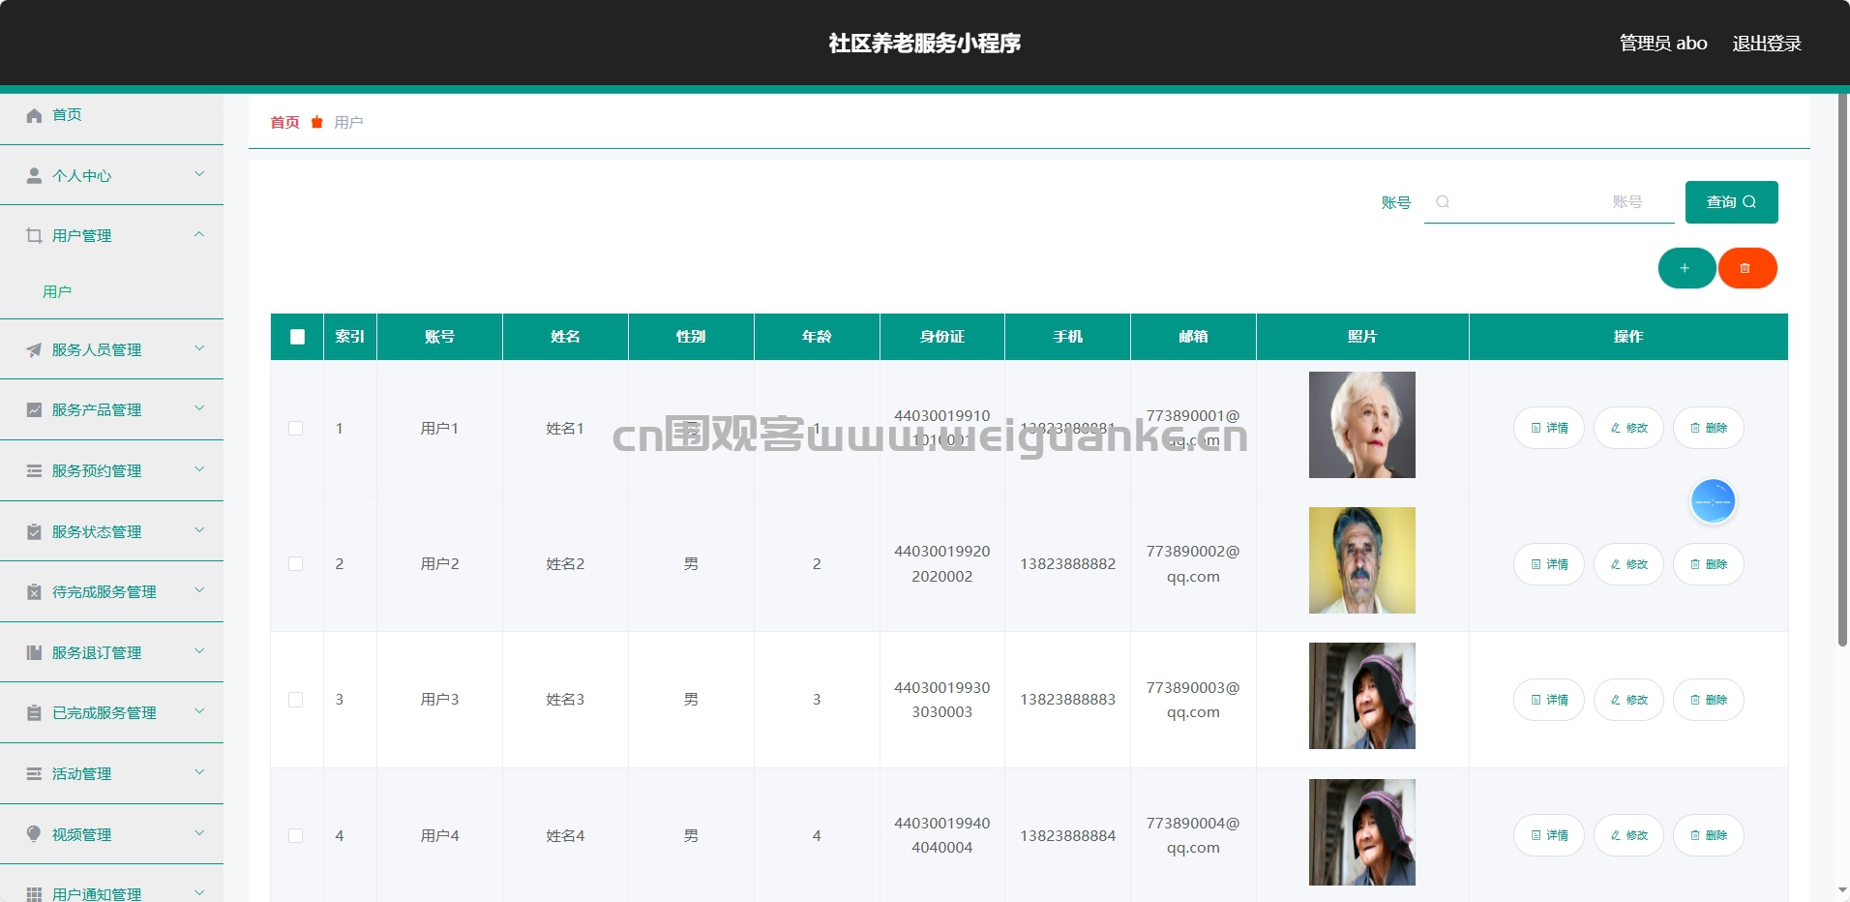Click the orange trash batch-delete button
Viewport: 1850px width, 902px height.
(x=1747, y=268)
